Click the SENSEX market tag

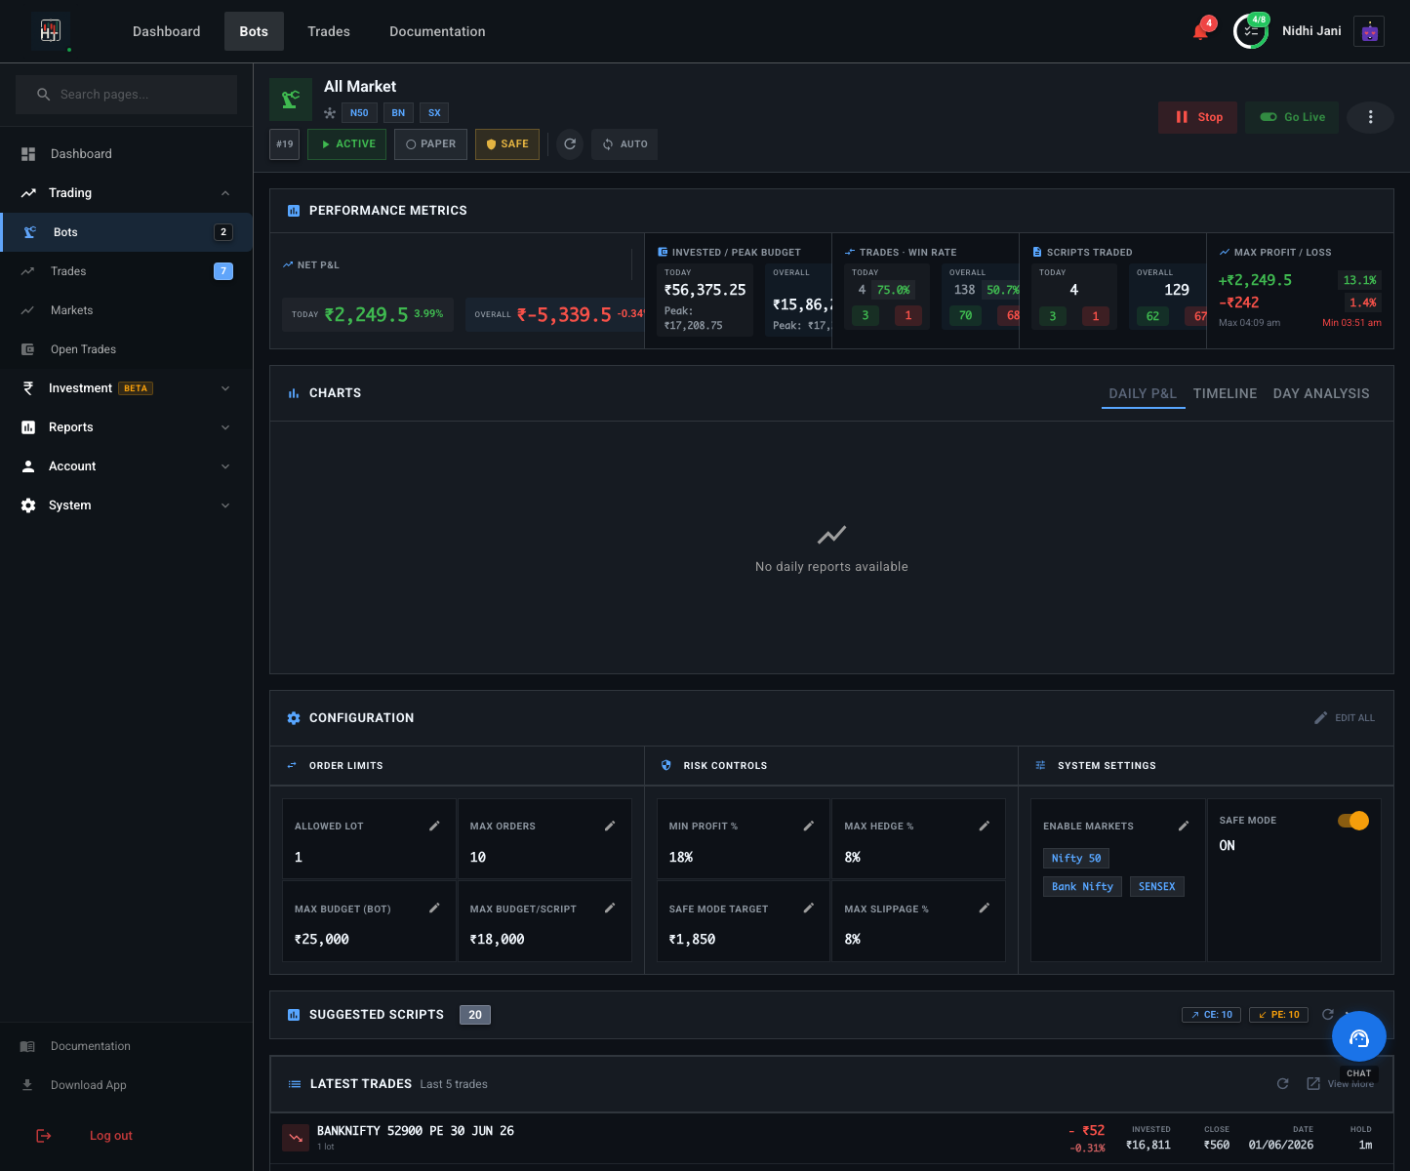1157,886
